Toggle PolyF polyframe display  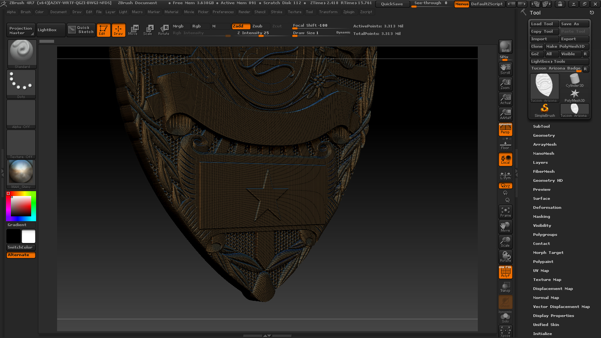click(x=505, y=272)
